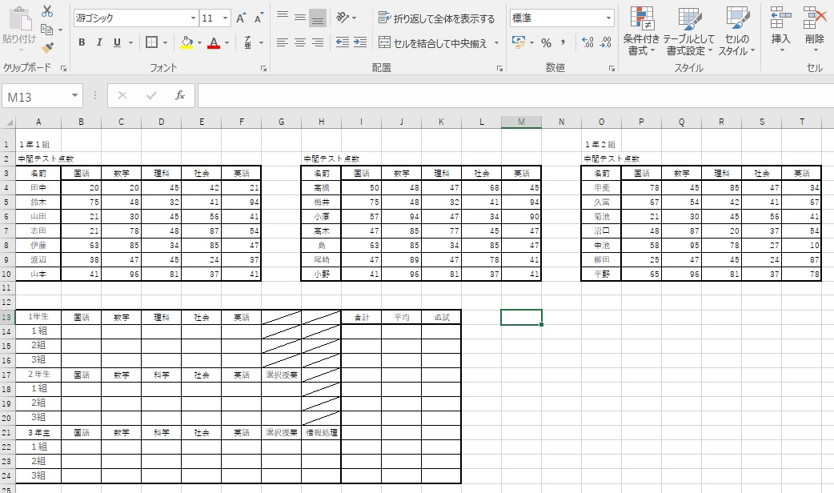Viewport: 834px width, 493px height.
Task: Open the font name dropdown showing 游ゴシック
Action: click(192, 17)
